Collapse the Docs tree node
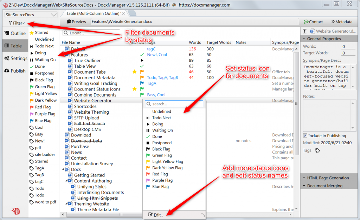 [x=63, y=169]
